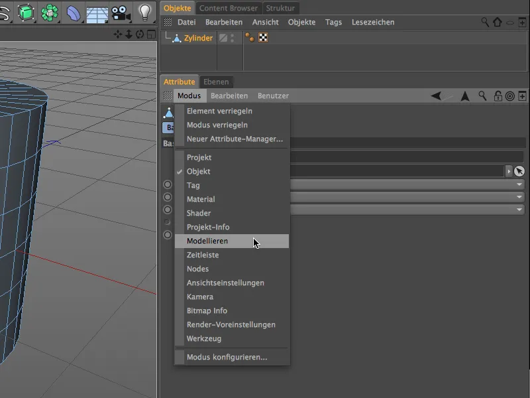Image resolution: width=530 pixels, height=398 pixels.
Task: Select Modellieren mode
Action: tap(232, 241)
